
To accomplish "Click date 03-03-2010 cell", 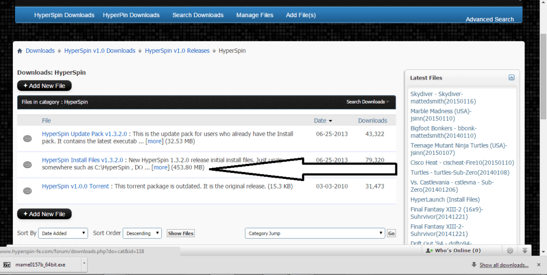I will [x=332, y=186].
